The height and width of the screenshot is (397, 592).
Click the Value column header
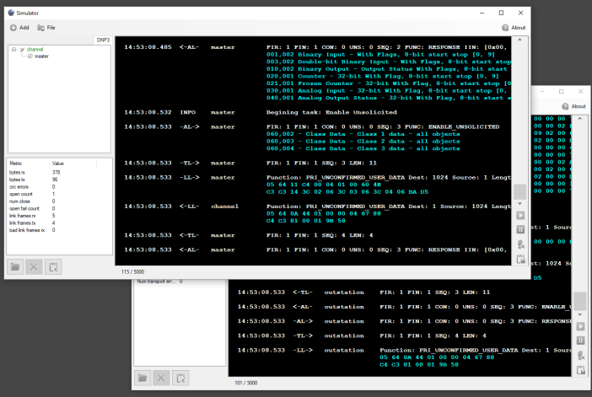point(58,163)
